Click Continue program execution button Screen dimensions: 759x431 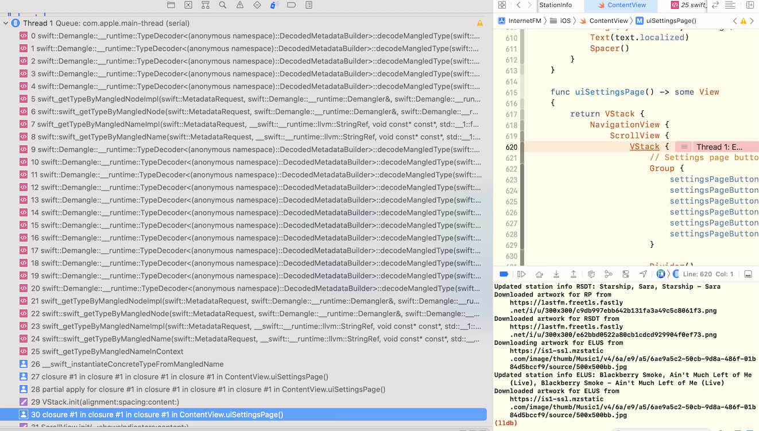point(522,274)
